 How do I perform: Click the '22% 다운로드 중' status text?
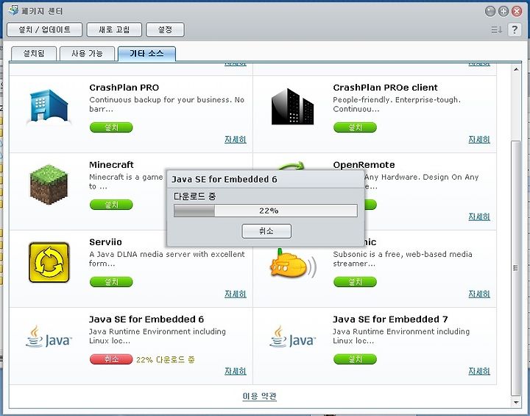(x=166, y=359)
